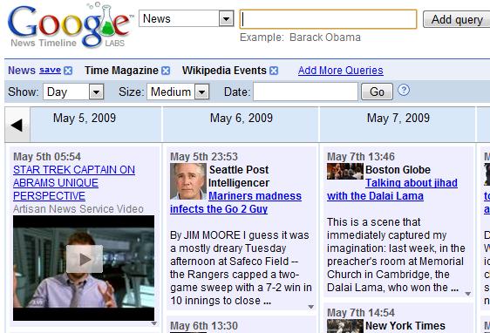Click the Seattle Post Intelligencer thumbnail photo
Viewport: 490px width, 333px height.
tap(188, 181)
